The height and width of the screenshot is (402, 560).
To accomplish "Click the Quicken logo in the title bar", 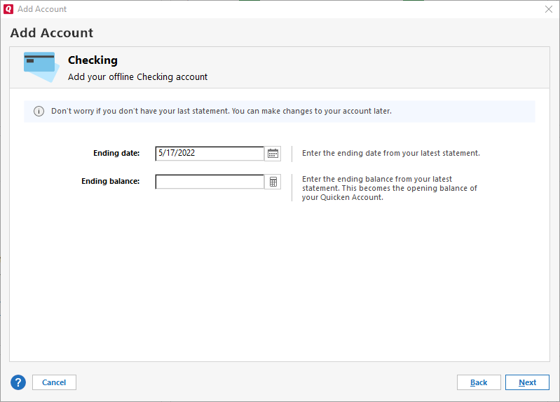I will (8, 9).
